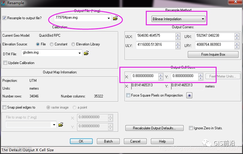Click the Resample window title icon
Viewport: 243px width, 154px height.
3,3
